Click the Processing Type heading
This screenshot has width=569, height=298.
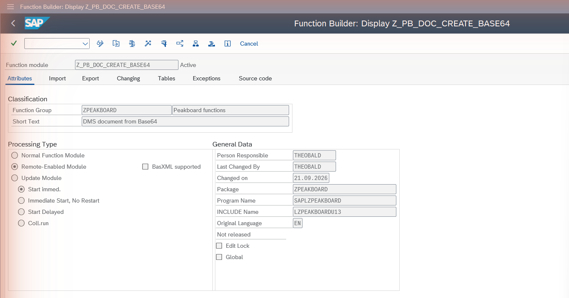point(32,144)
